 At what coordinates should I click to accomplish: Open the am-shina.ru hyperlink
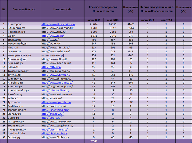(57, 82)
